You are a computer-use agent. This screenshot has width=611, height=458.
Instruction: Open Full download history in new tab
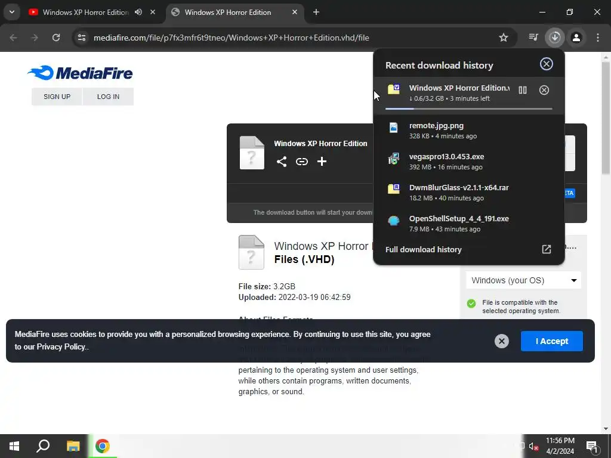tap(547, 249)
